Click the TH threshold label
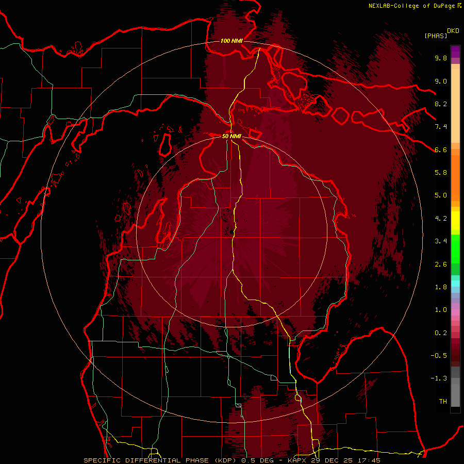Image resolution: width=464 pixels, height=464 pixels. [x=443, y=402]
